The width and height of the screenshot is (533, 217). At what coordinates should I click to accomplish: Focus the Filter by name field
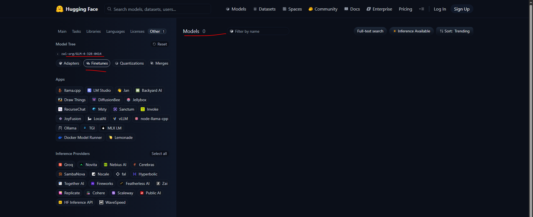tap(258, 31)
